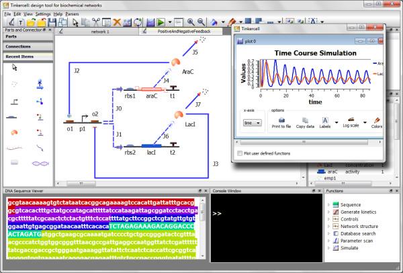
Task: Click the Zoom in magnifier icon
Action: [x=191, y=24]
